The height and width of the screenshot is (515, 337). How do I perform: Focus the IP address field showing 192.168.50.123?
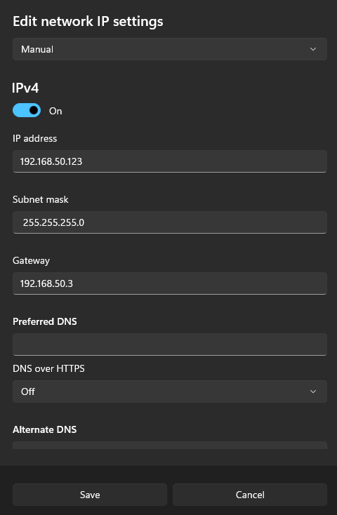click(x=170, y=161)
